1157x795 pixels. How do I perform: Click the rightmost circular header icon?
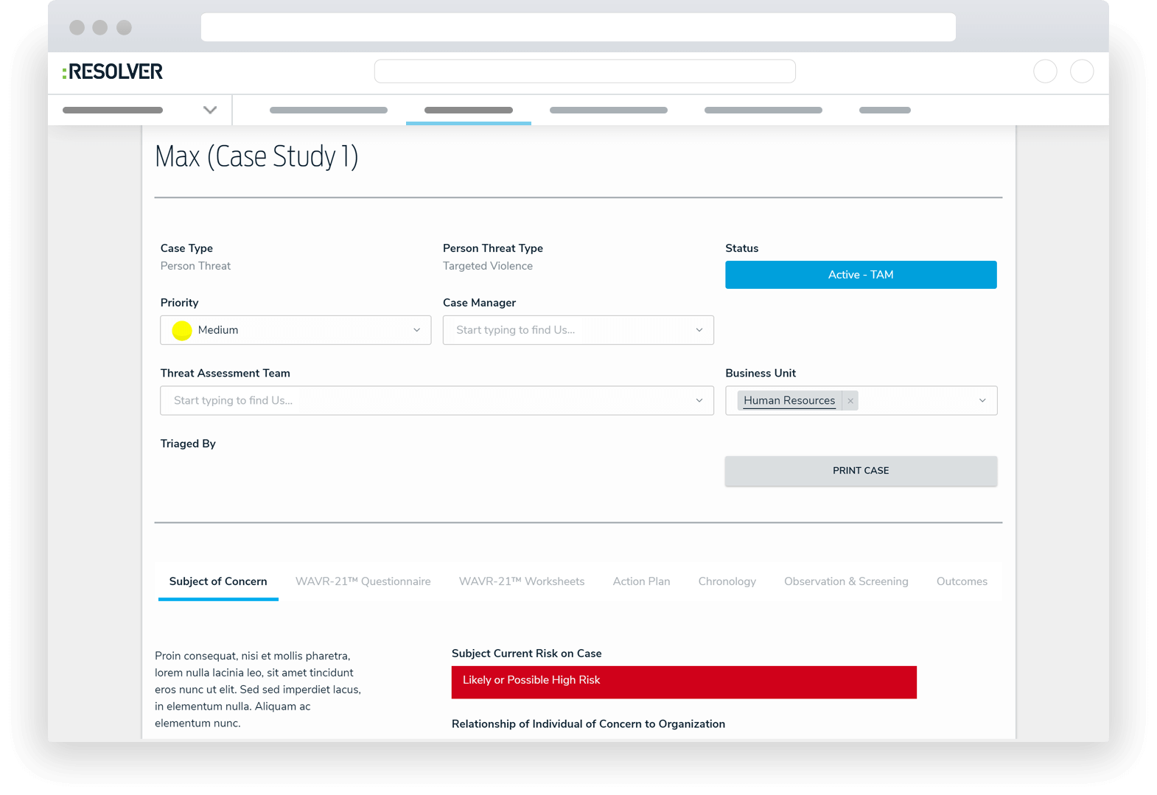(x=1081, y=71)
